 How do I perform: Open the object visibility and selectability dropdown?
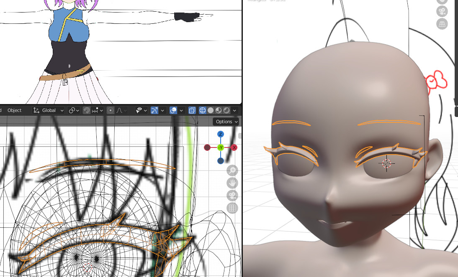(142, 110)
